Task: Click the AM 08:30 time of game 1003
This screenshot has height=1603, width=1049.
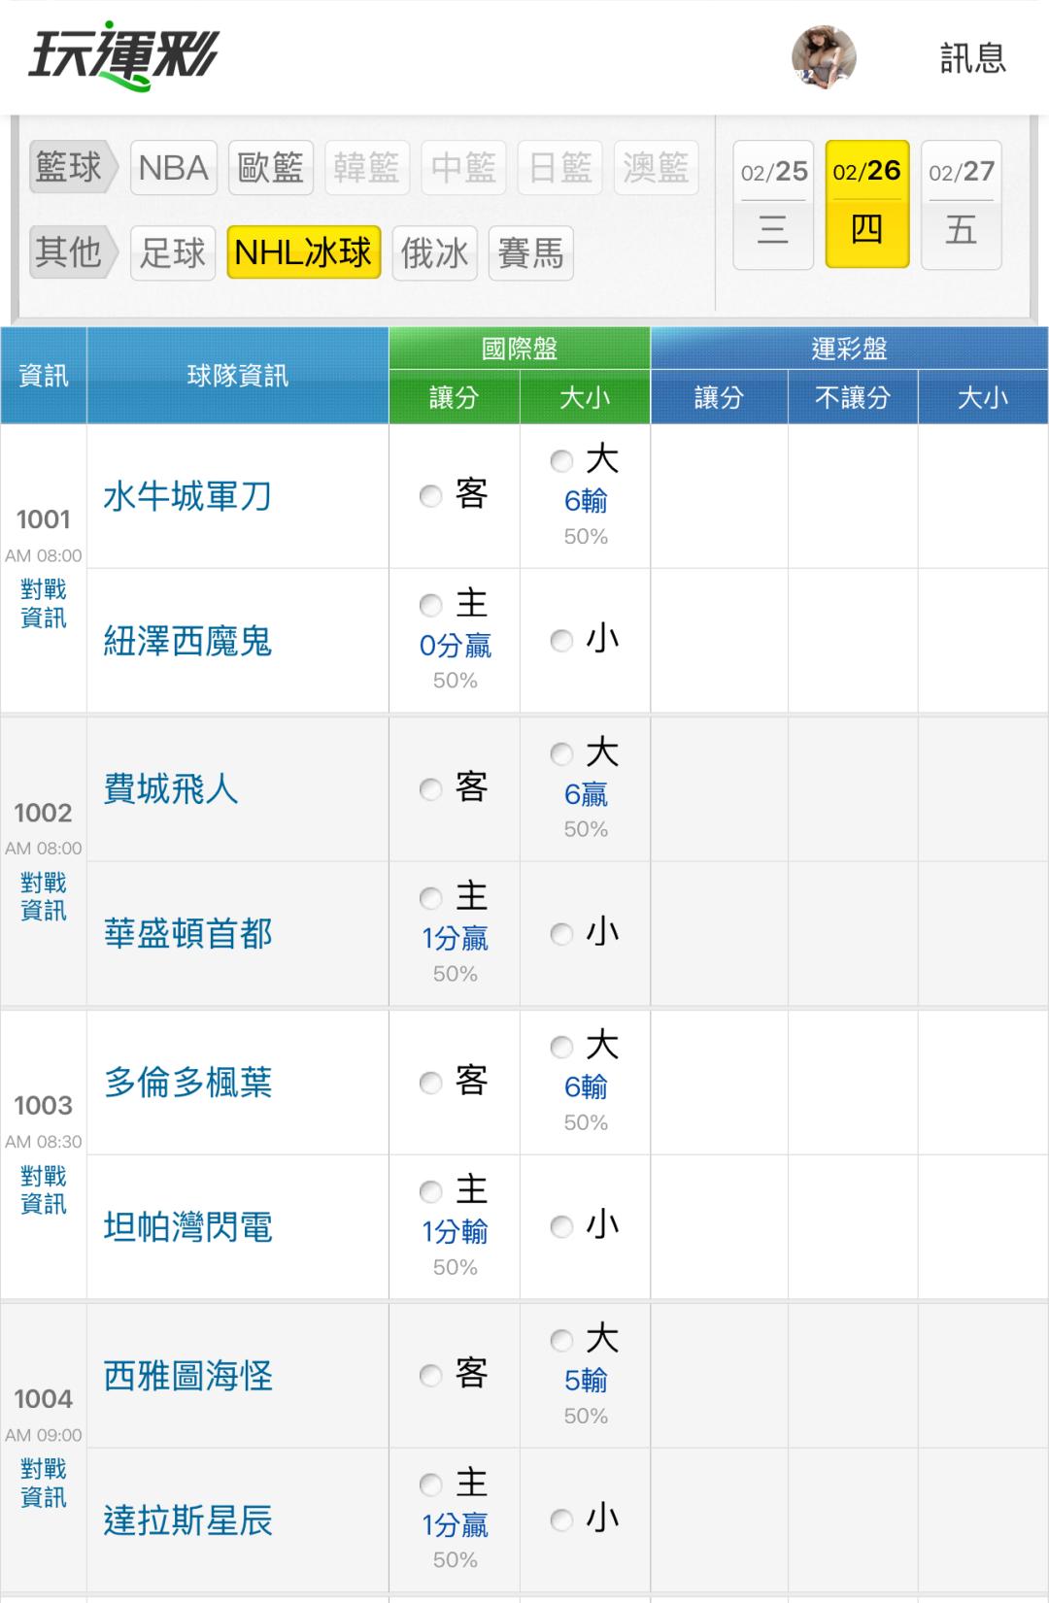Action: click(44, 1142)
